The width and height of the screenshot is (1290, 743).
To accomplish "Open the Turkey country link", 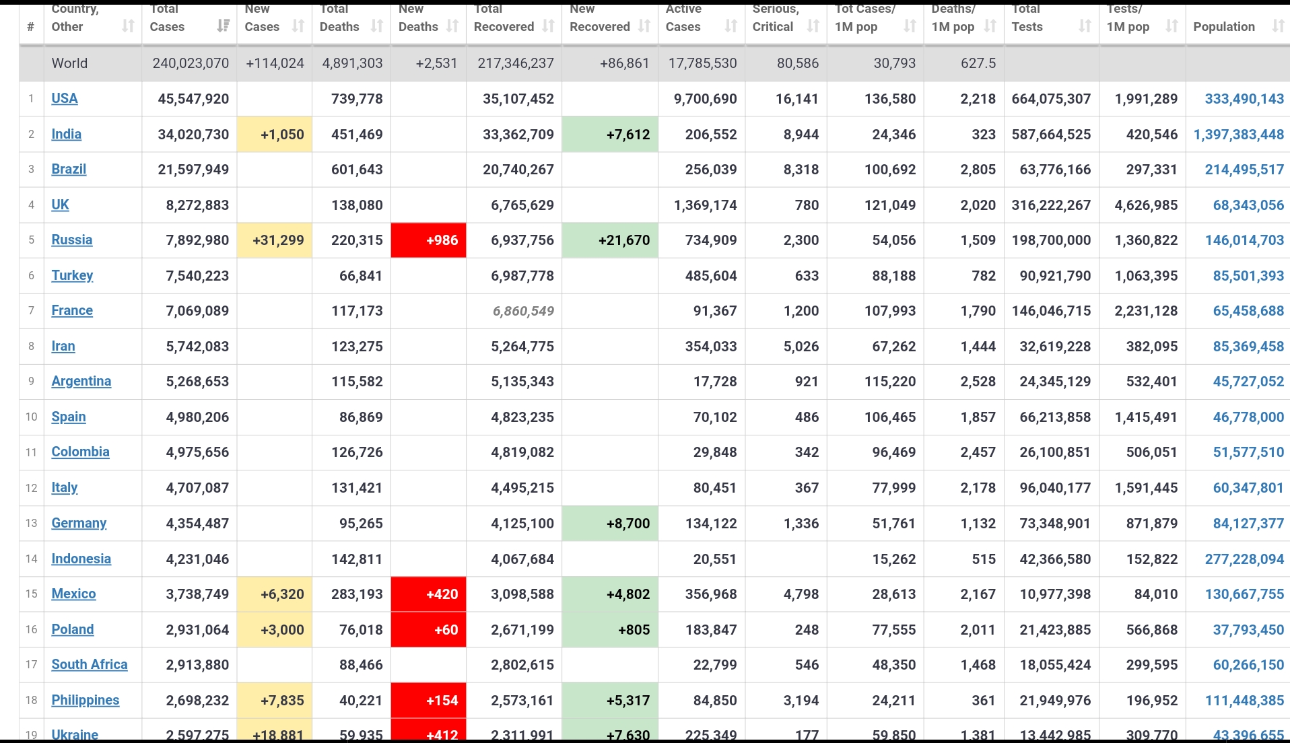I will [x=72, y=275].
